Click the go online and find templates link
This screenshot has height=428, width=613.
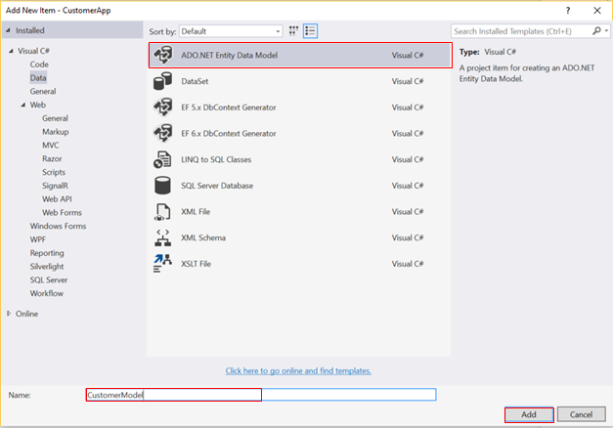[298, 370]
